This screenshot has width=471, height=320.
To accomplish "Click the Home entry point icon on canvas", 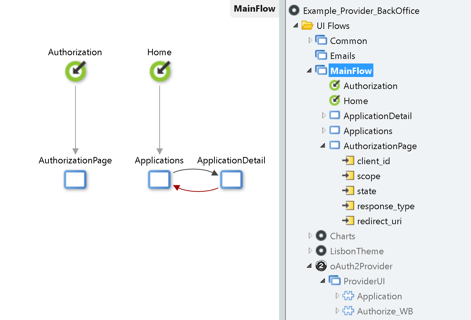I will tap(160, 71).
